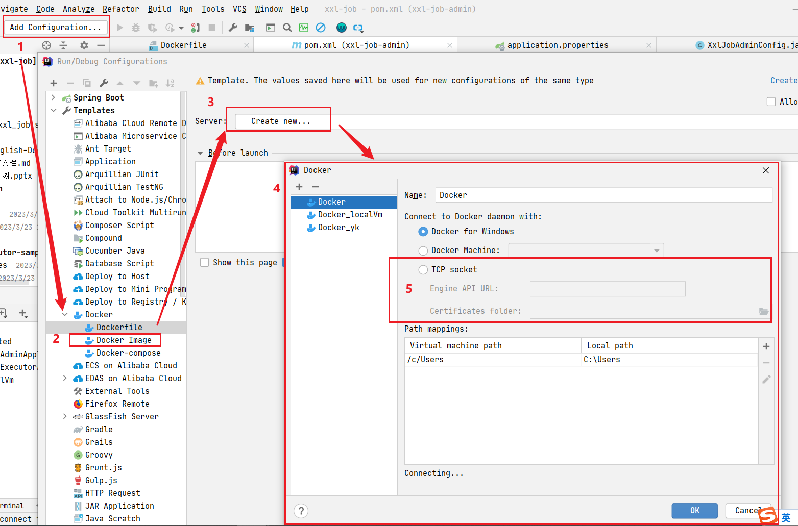Remove Docker server with minus icon

316,187
